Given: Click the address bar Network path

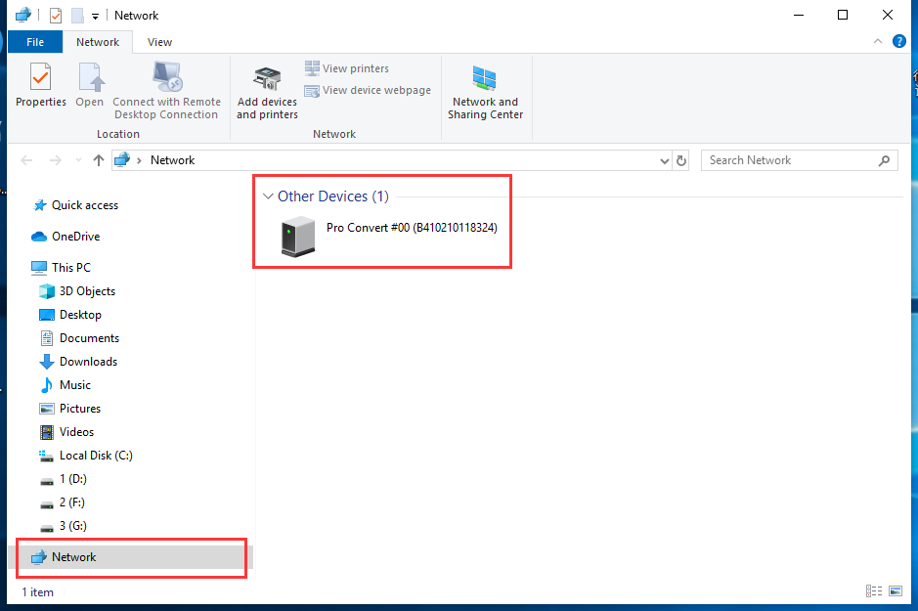Looking at the screenshot, I should 172,160.
